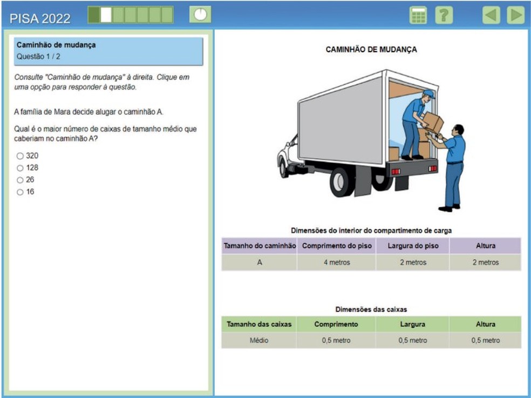Open the calculator tool
This screenshot has height=398, width=531.
[418, 15]
